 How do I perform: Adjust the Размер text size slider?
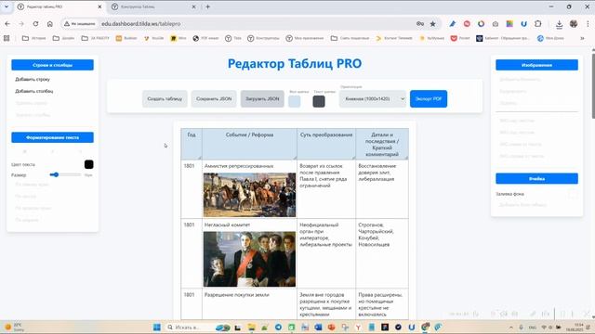tap(65, 174)
